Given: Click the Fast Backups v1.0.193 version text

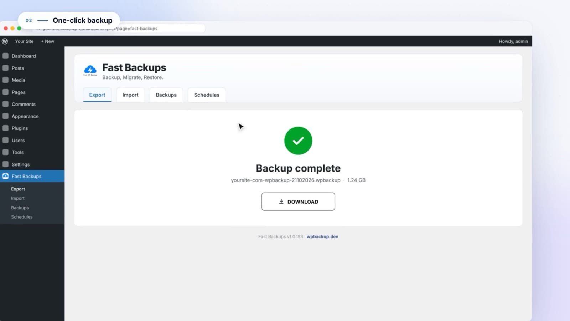Looking at the screenshot, I should click(x=281, y=236).
